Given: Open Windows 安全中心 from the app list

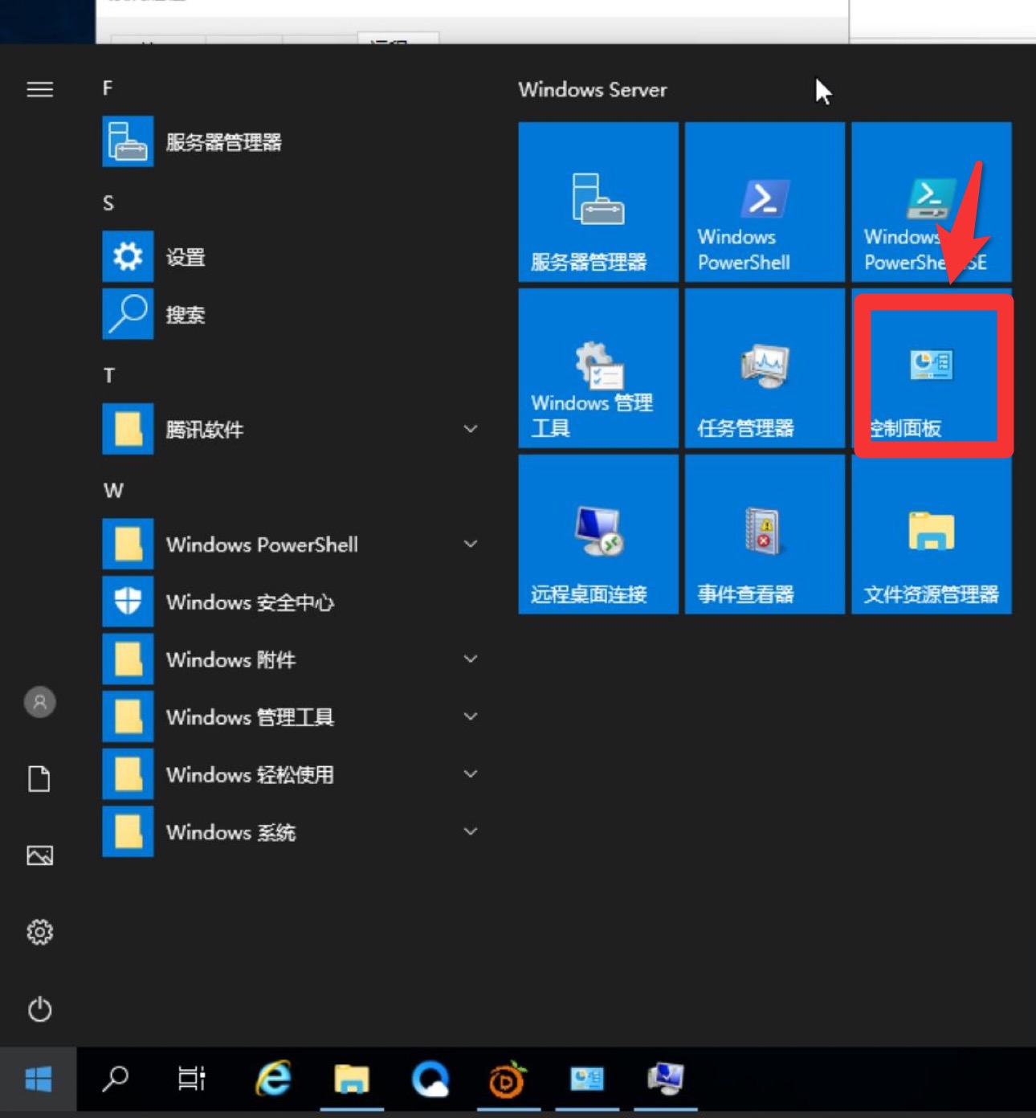Looking at the screenshot, I should pos(293,602).
